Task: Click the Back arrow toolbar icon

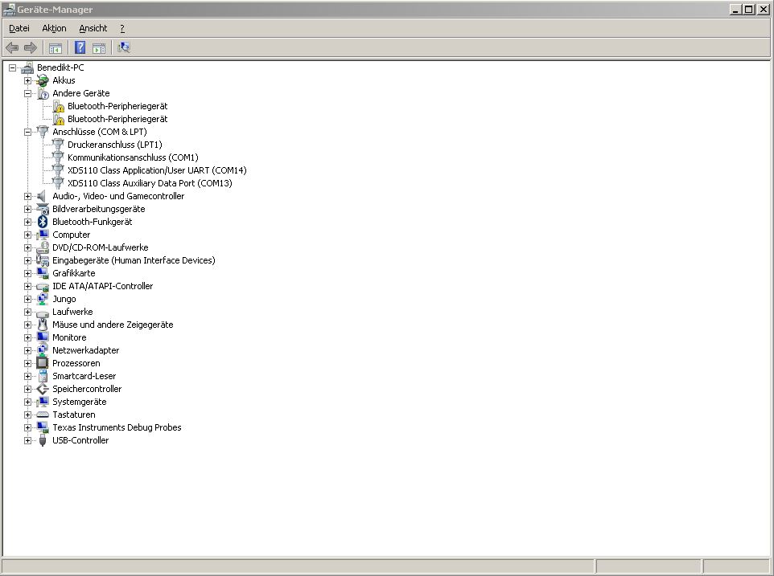Action: click(12, 47)
